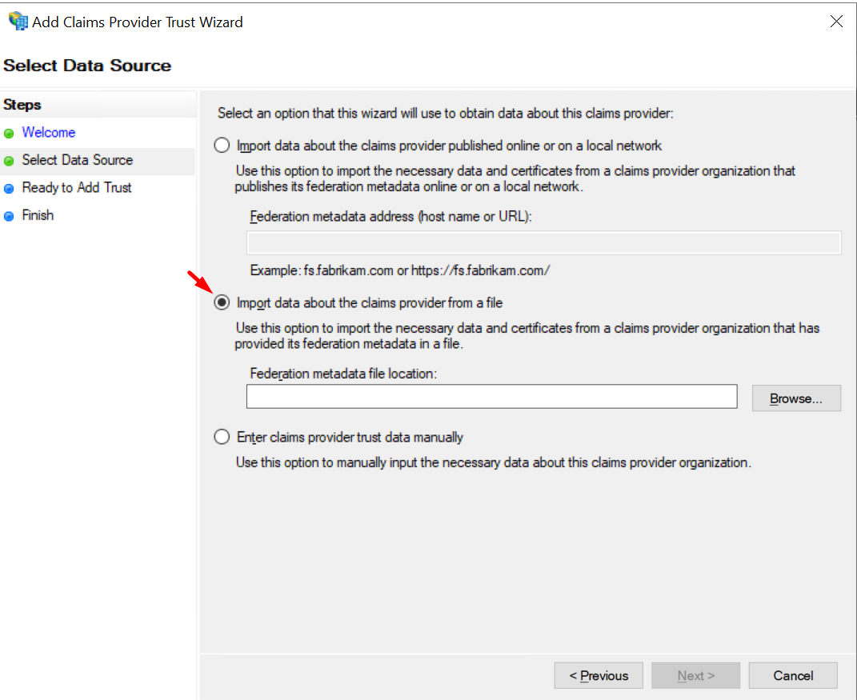Click the blue bullet beside Finish
The width and height of the screenshot is (857, 700).
[x=9, y=216]
